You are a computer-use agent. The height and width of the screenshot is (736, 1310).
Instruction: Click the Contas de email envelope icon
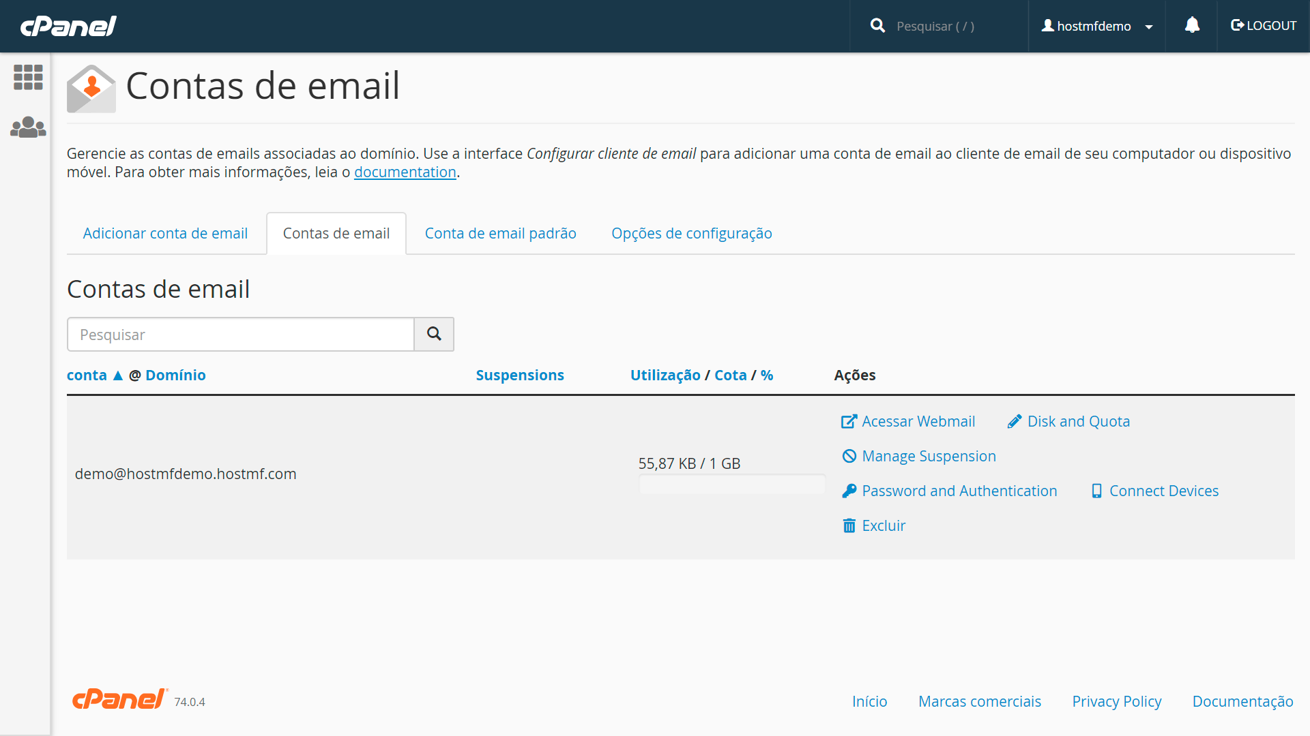[x=91, y=89]
